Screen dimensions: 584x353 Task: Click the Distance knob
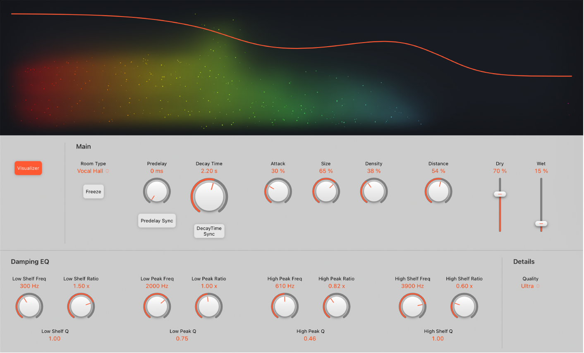point(438,191)
